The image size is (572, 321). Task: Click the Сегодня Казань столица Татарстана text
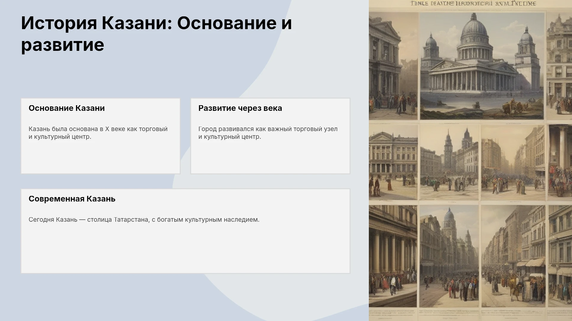click(x=144, y=220)
